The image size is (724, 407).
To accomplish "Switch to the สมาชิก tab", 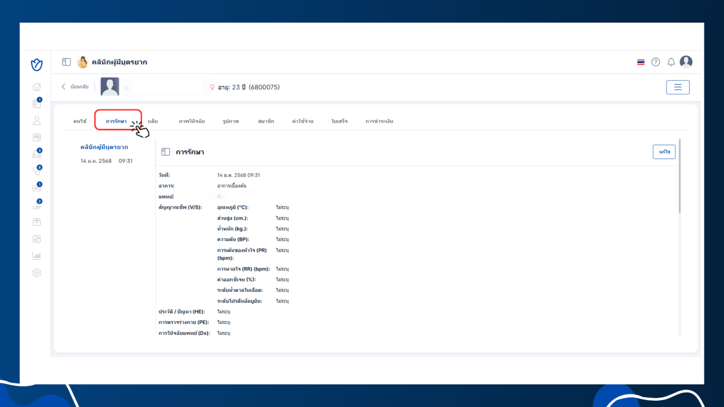I will point(266,122).
